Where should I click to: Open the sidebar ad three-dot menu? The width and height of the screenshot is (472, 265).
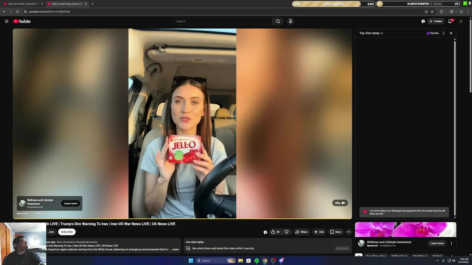pos(451,243)
